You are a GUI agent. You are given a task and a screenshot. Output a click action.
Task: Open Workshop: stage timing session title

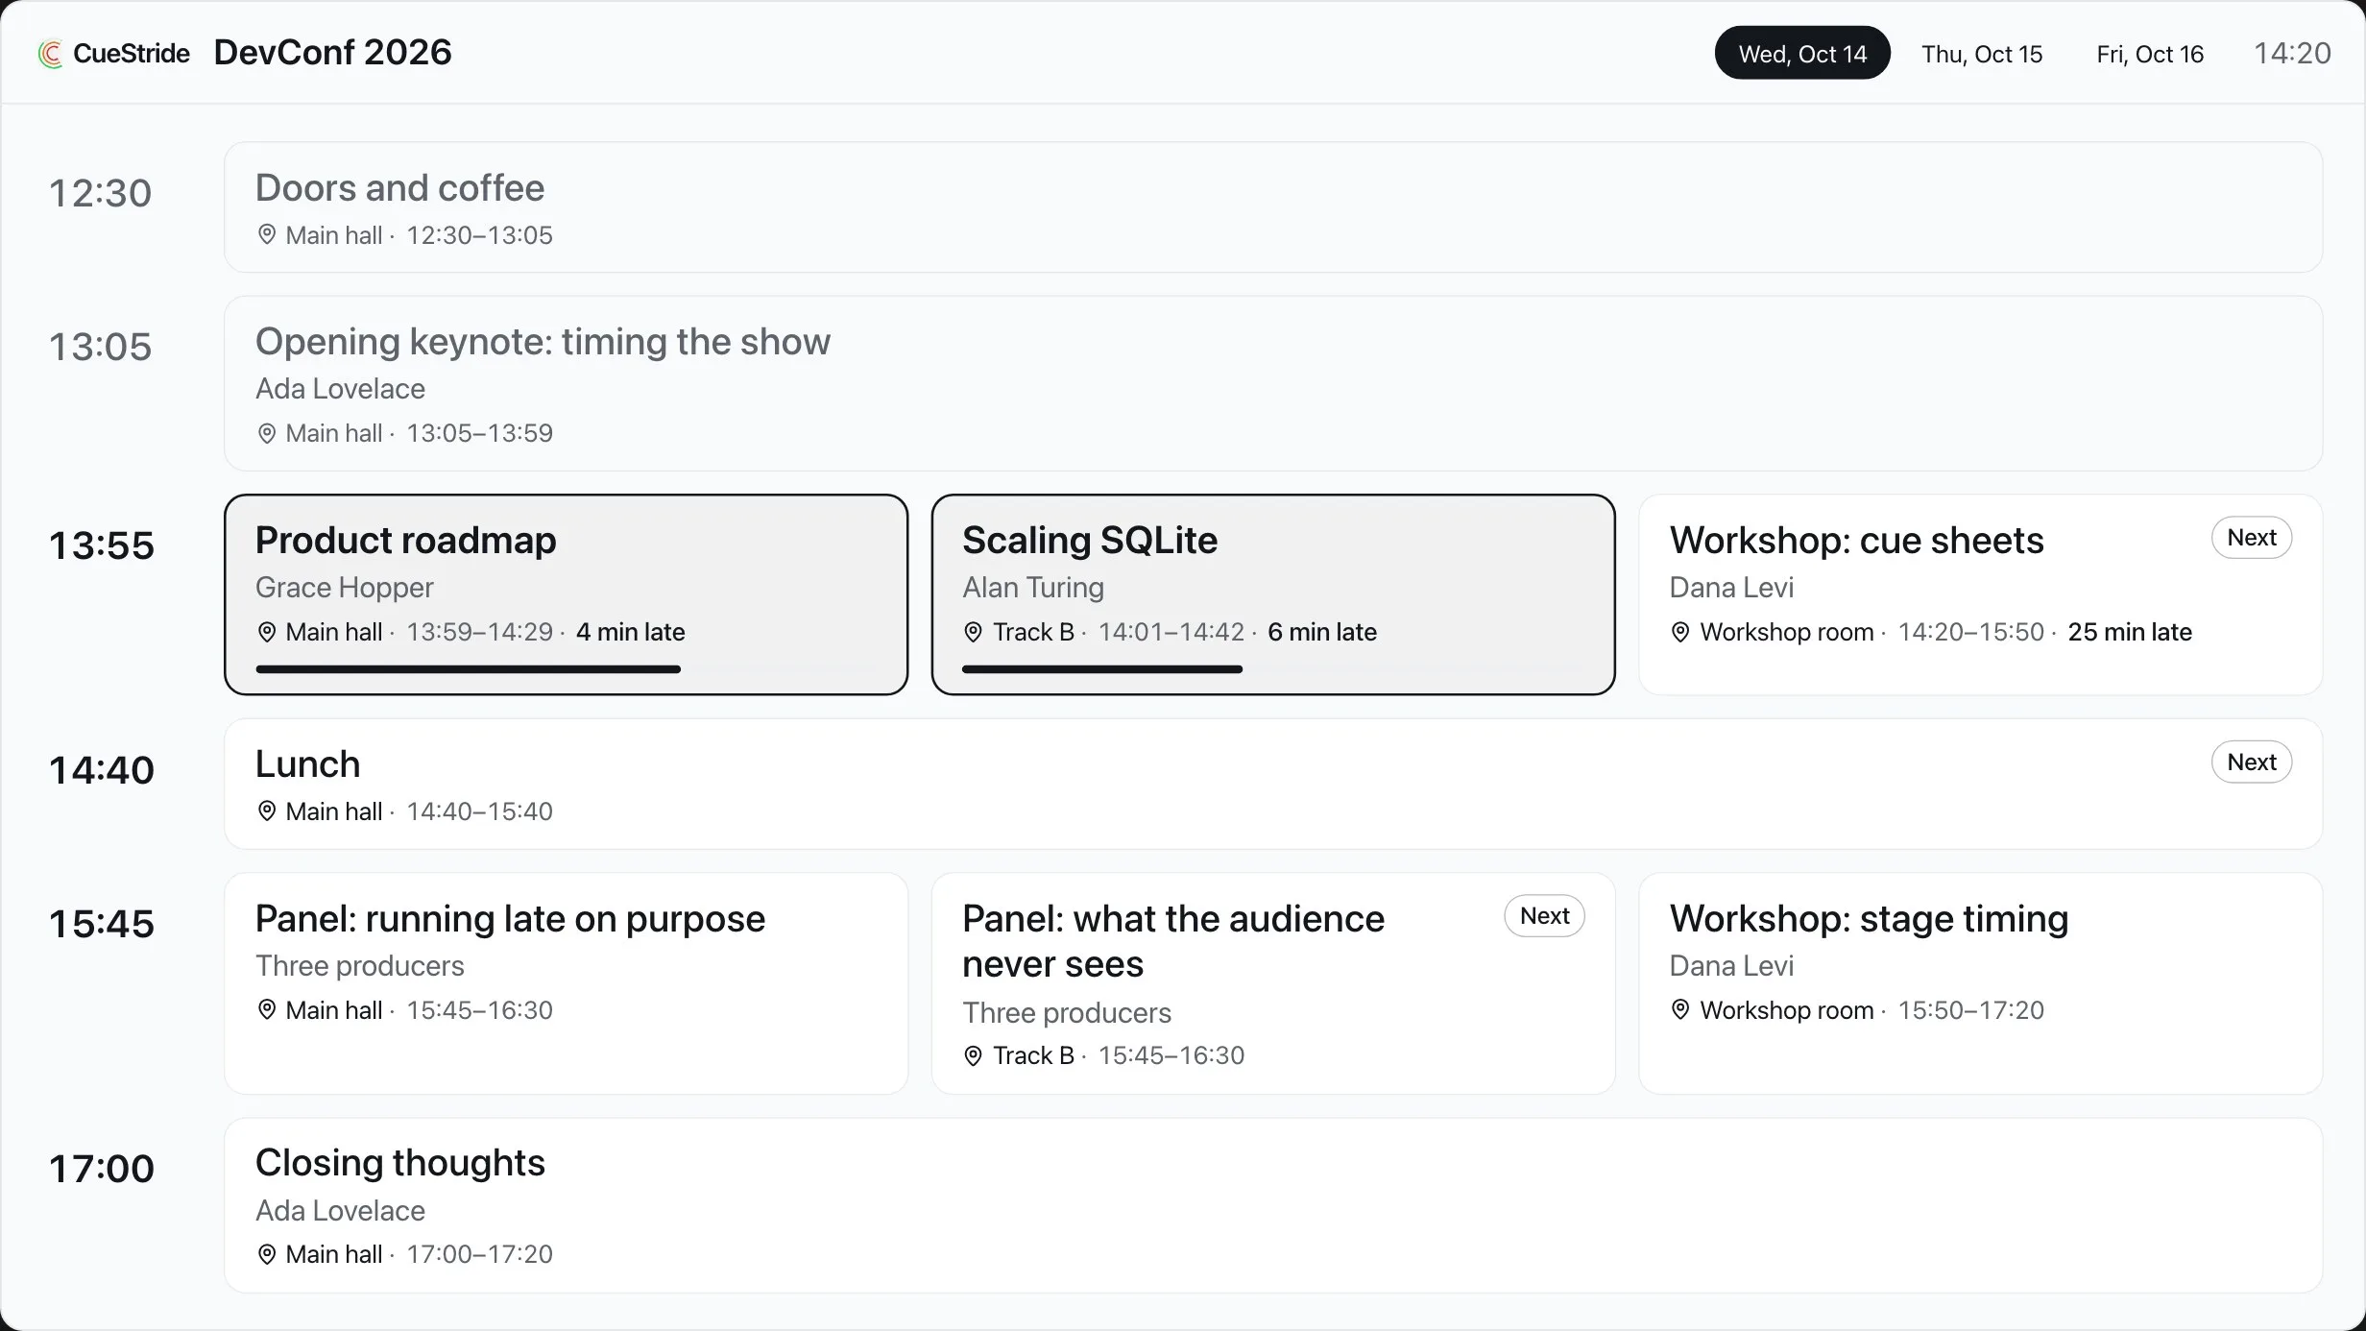coord(1869,919)
